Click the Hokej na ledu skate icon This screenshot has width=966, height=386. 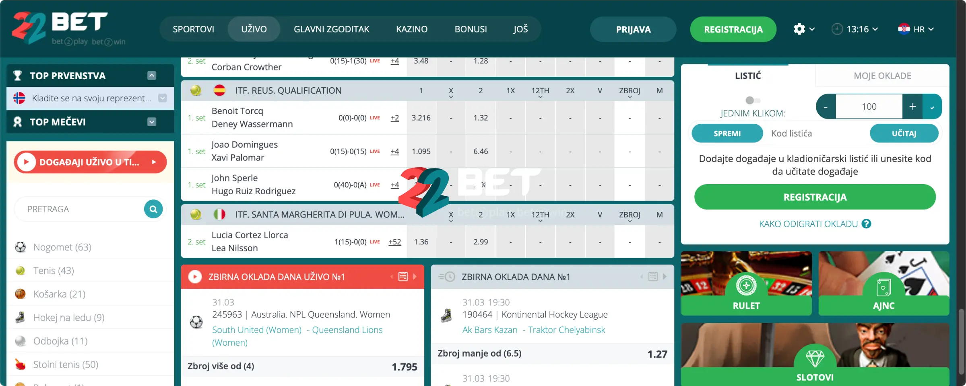point(20,318)
